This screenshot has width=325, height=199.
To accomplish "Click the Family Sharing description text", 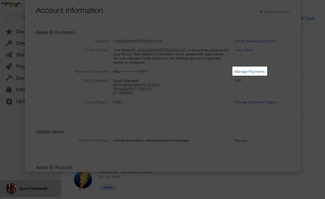I will click(x=171, y=56).
